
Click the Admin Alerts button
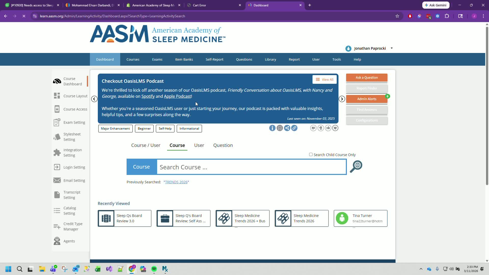(x=366, y=99)
